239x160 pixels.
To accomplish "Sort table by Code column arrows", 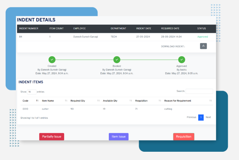I will click(37, 100).
